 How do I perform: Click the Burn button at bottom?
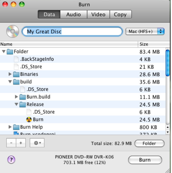(145, 160)
